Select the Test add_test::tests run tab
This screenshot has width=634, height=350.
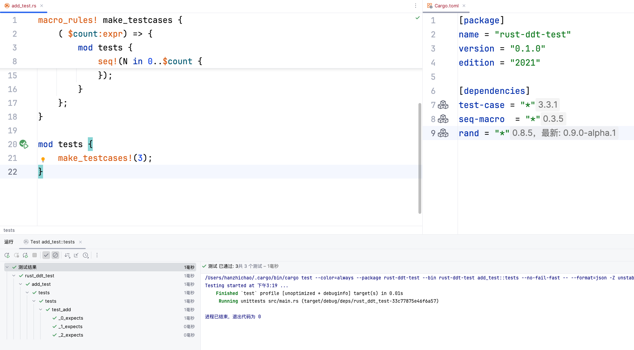pos(53,242)
